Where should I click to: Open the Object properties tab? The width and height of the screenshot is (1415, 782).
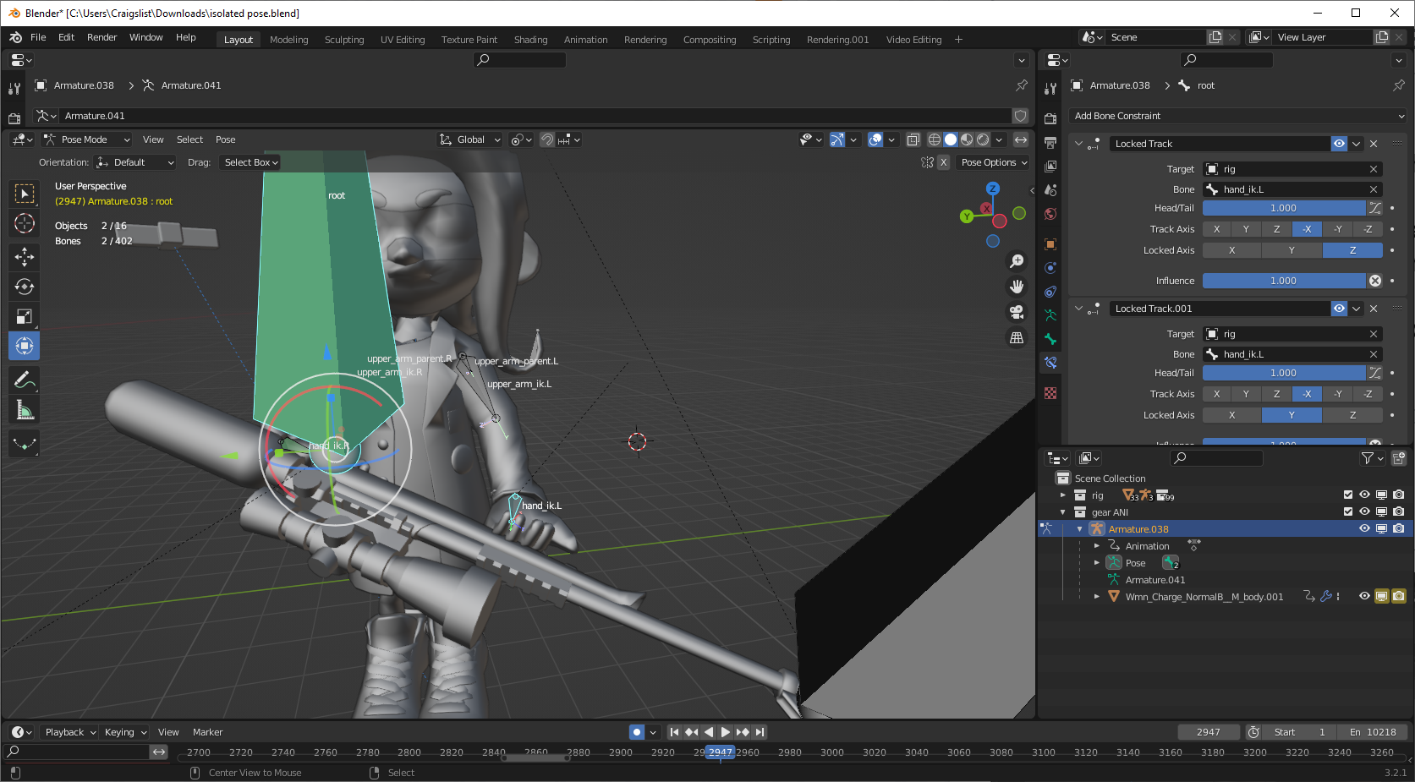pyautogui.click(x=1050, y=244)
